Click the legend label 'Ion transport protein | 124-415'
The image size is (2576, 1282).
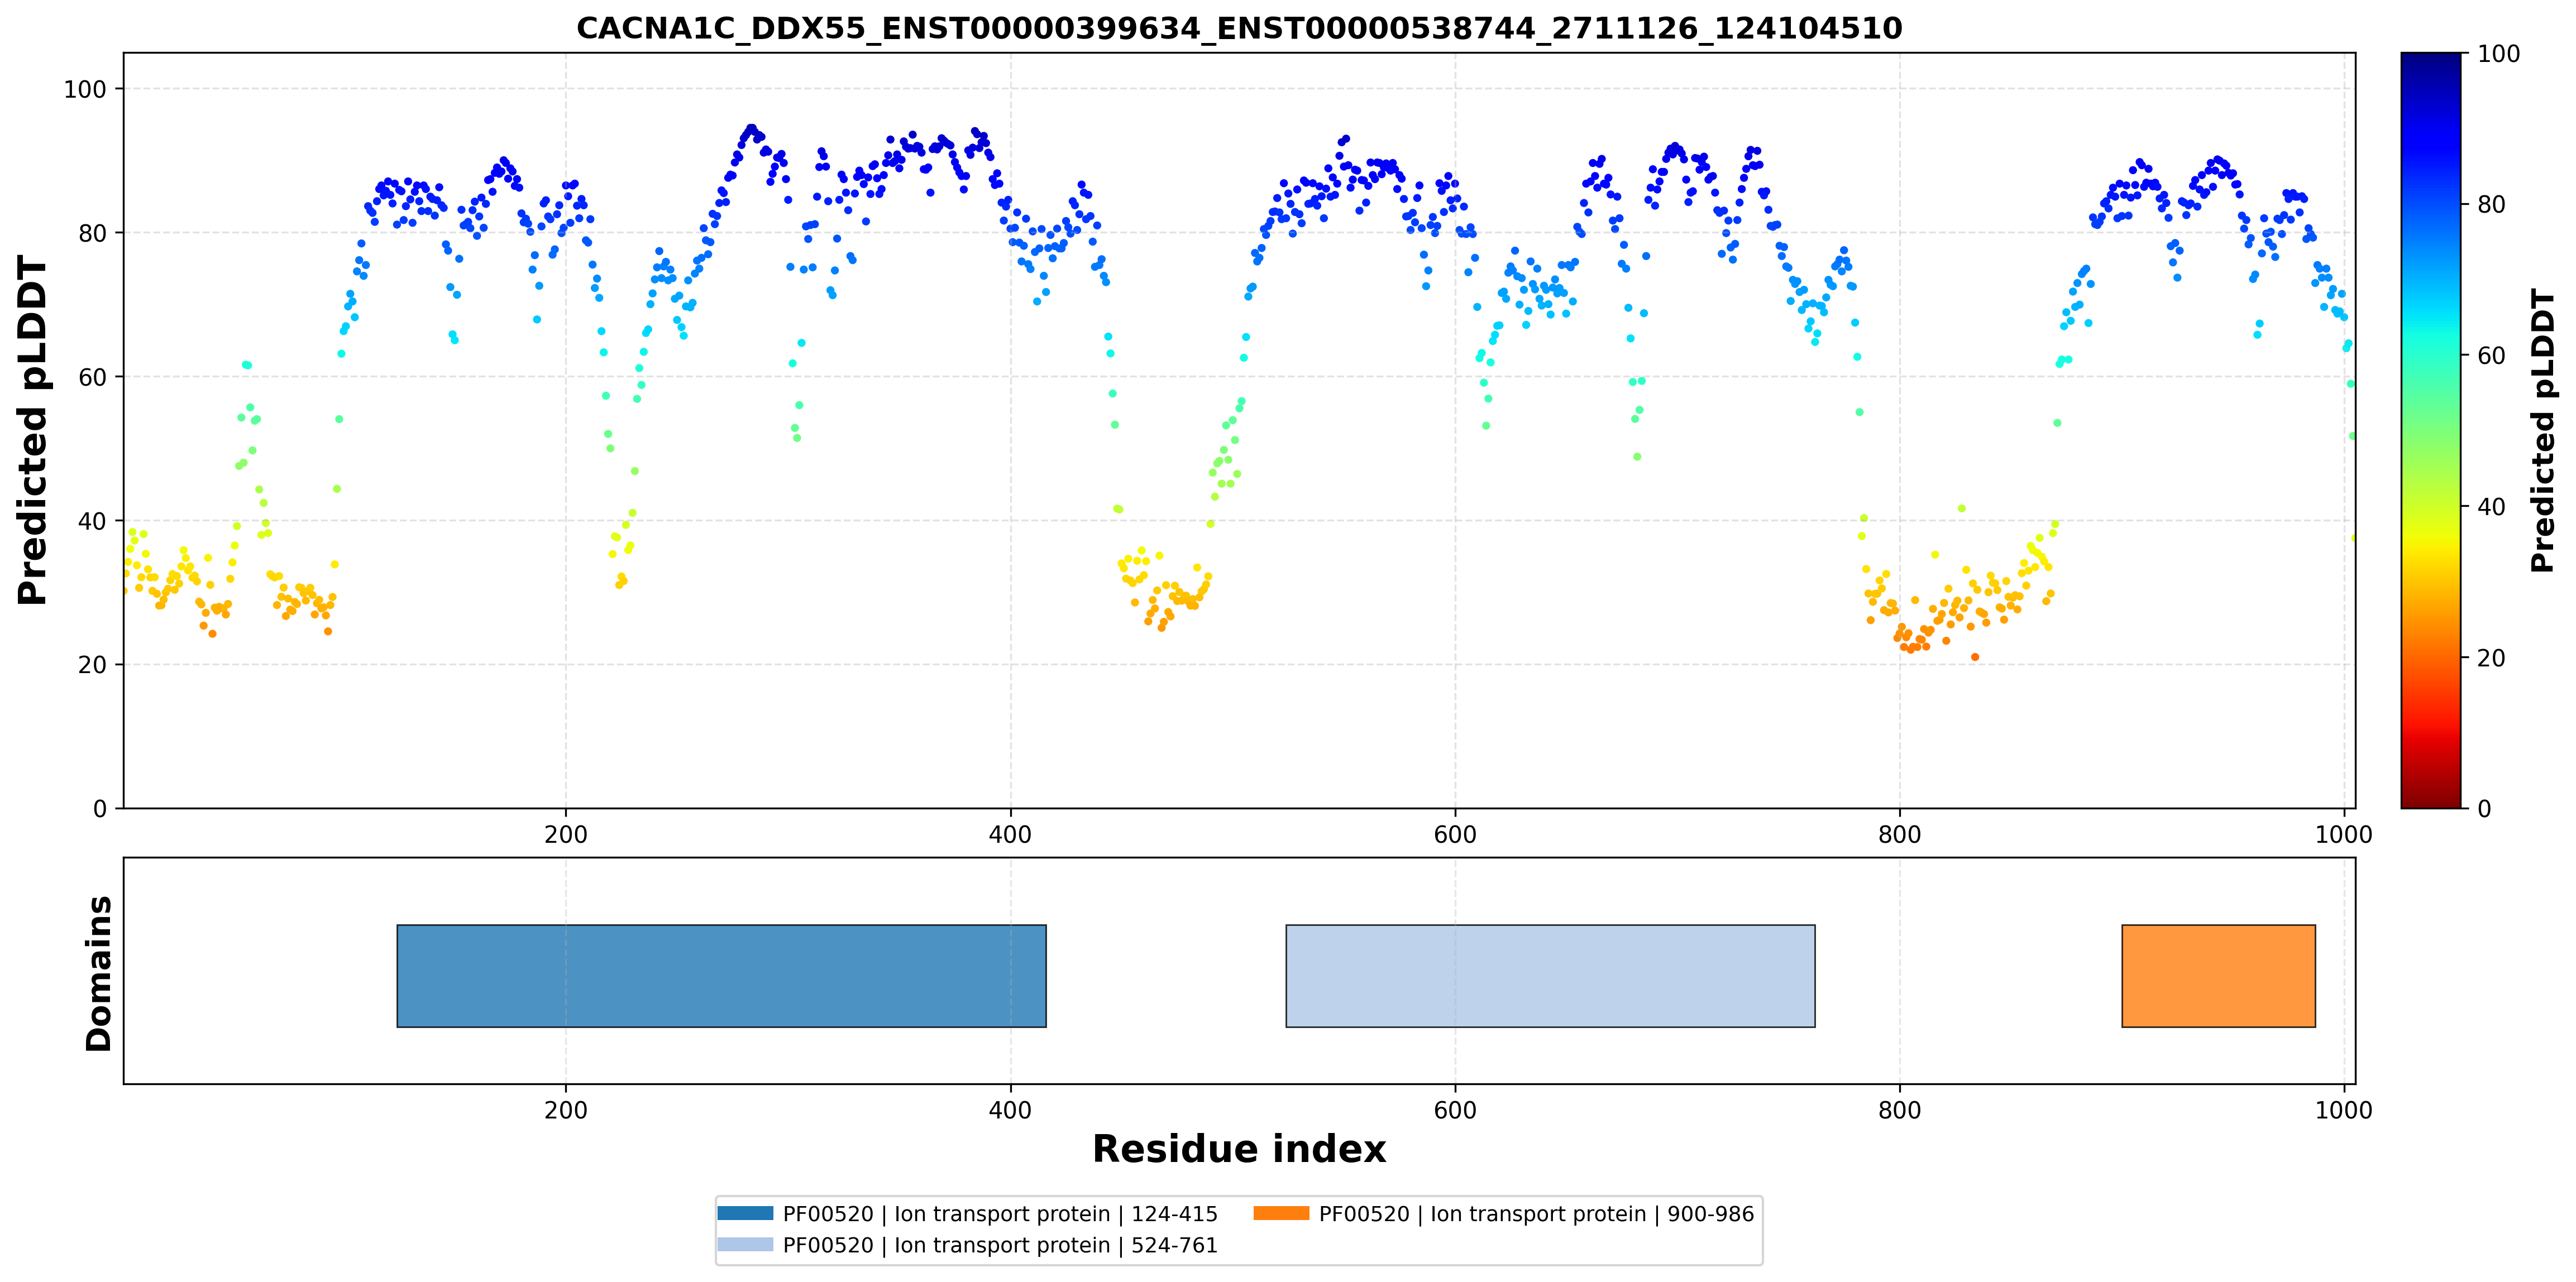1056,1214
